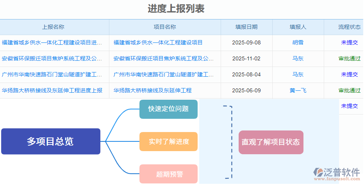Open the 广州市华南快速路 project in the 项目名称 column
The width and height of the screenshot is (364, 185).
(x=164, y=74)
